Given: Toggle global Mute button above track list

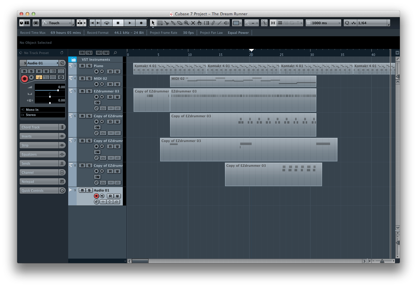Looking at the screenshot, I should click(x=82, y=53).
